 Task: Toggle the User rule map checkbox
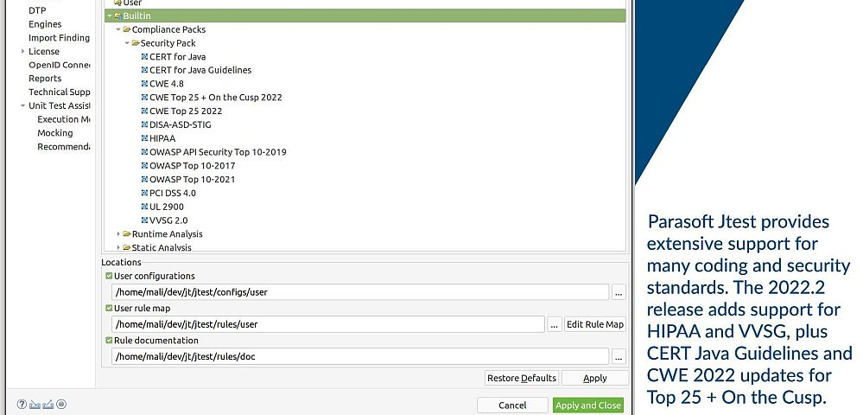tap(109, 308)
